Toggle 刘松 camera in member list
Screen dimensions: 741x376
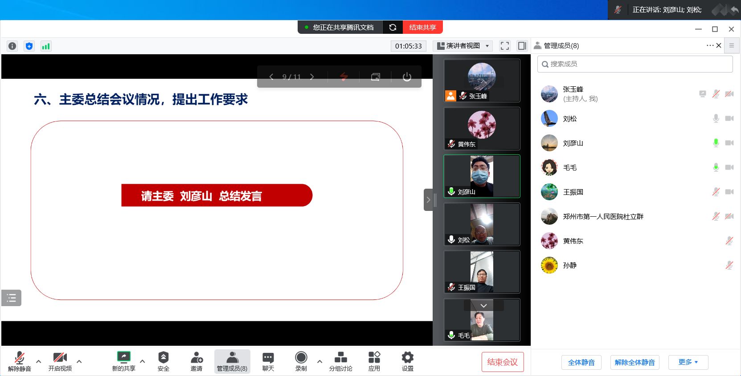tap(729, 118)
